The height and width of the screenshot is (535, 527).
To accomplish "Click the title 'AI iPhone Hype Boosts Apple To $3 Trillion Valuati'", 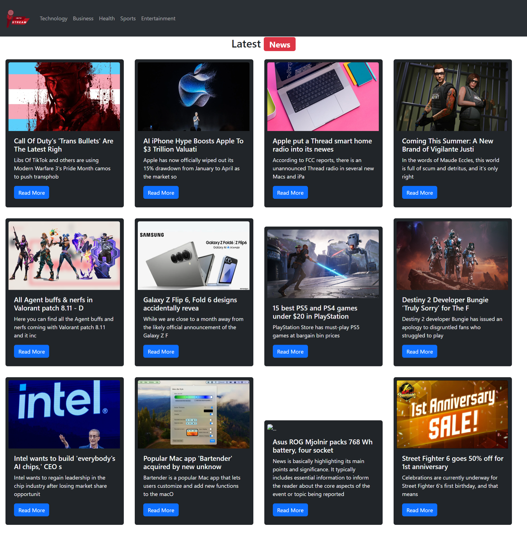I will [x=193, y=145].
